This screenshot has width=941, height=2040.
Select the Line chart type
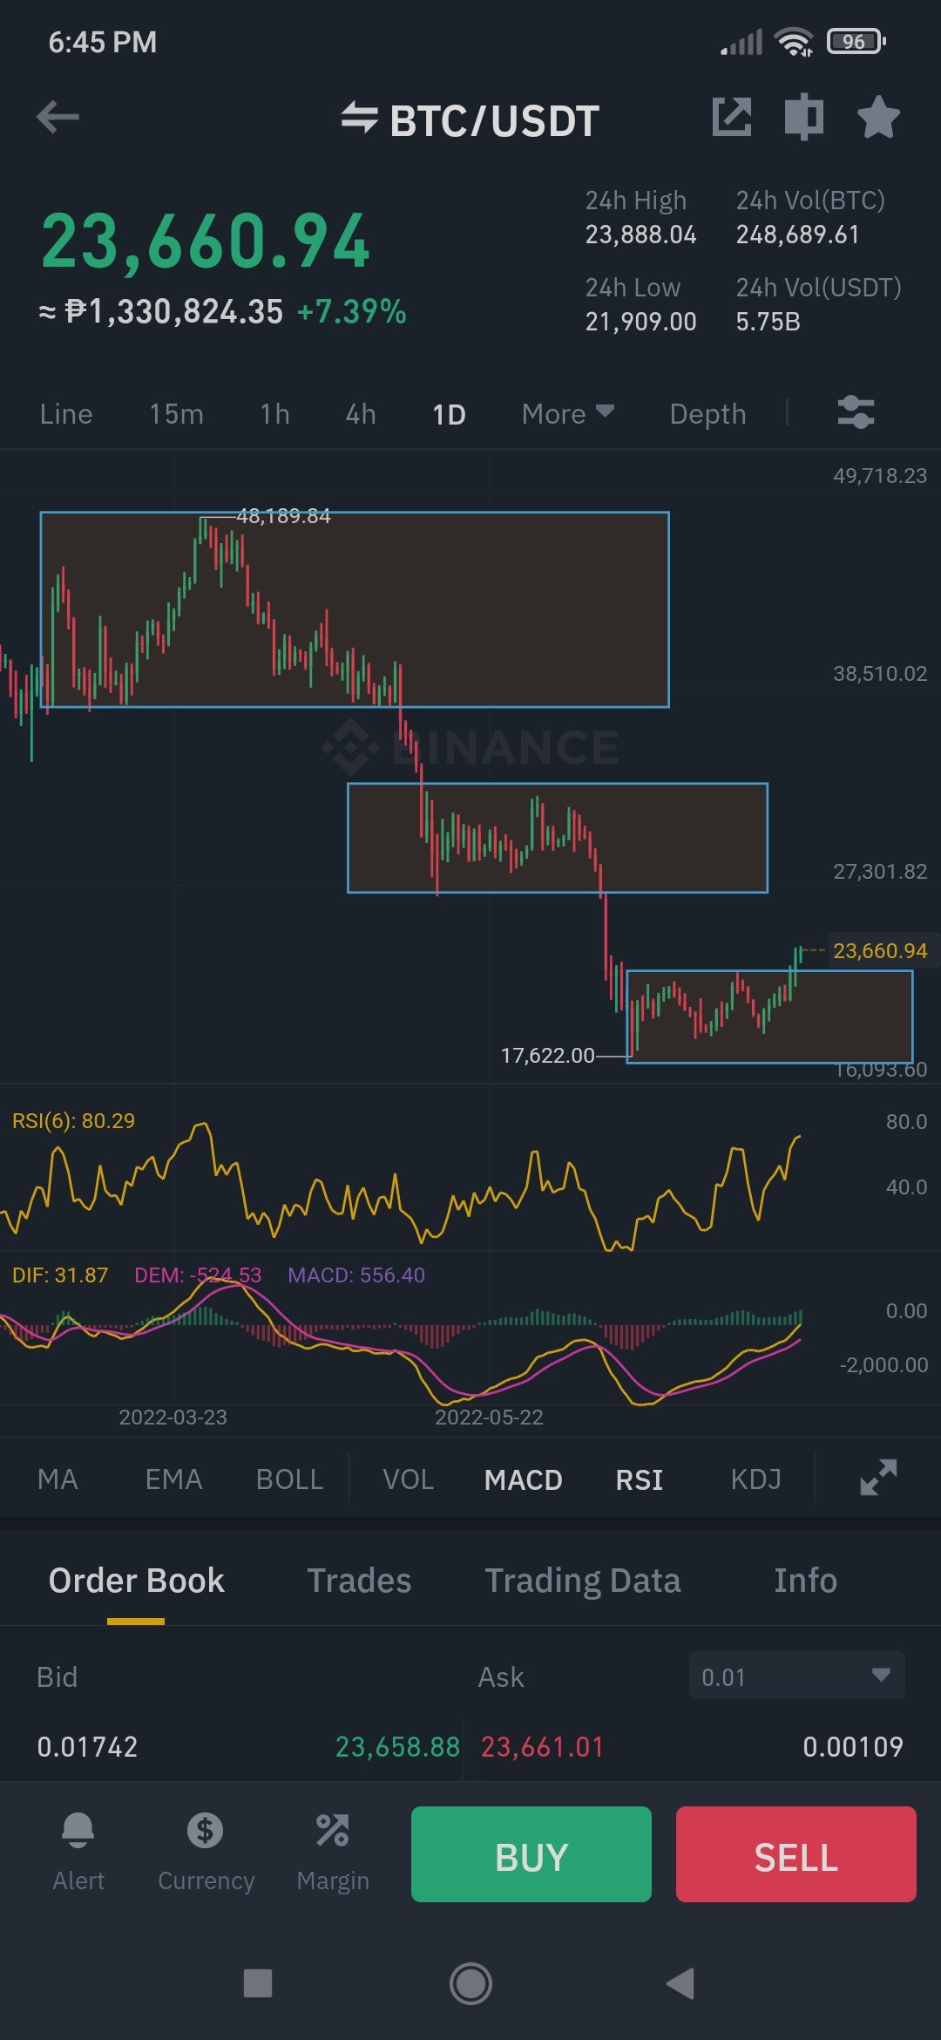pos(66,414)
